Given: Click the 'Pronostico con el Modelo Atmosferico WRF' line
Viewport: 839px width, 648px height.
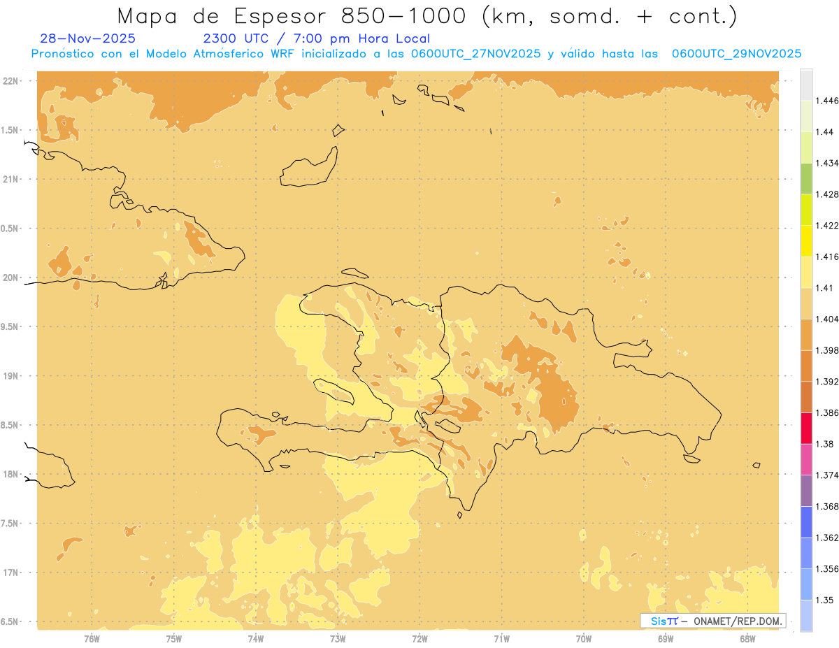Looking at the screenshot, I should 416,54.
